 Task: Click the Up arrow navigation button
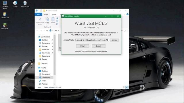[47, 31]
